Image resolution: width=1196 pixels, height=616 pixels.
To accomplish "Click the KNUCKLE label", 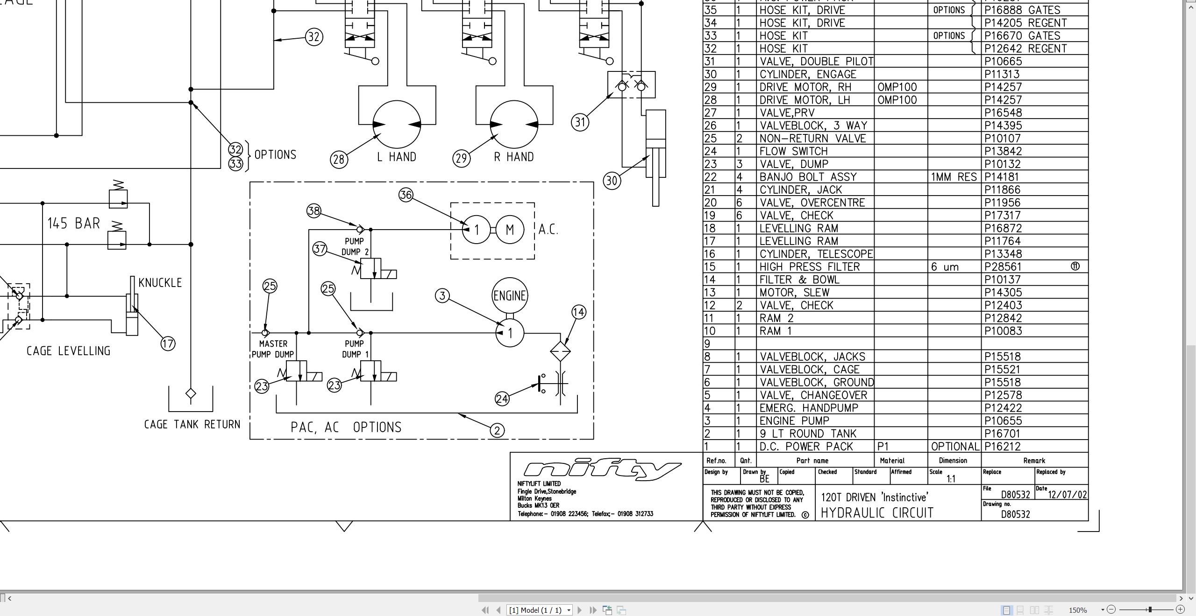I will pyautogui.click(x=160, y=283).
